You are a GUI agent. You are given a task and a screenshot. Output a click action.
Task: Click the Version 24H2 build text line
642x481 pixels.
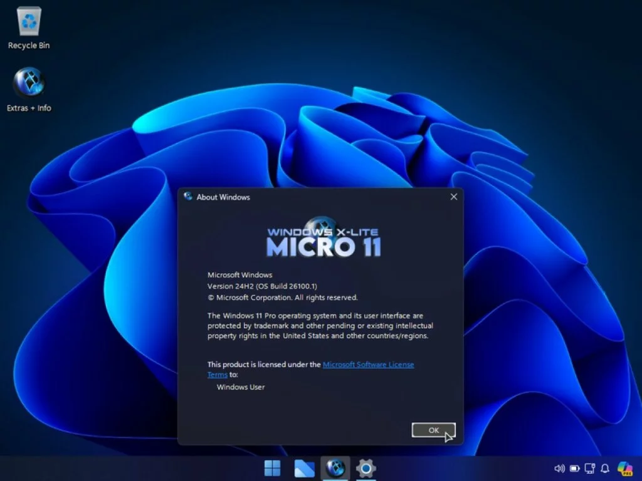click(x=262, y=286)
